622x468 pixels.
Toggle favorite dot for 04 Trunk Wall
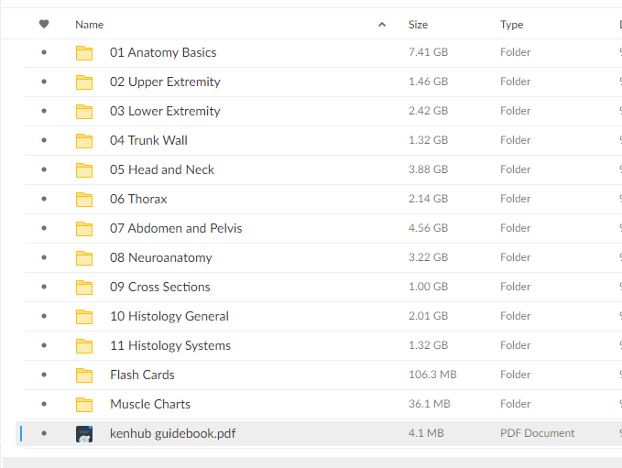pos(44,140)
